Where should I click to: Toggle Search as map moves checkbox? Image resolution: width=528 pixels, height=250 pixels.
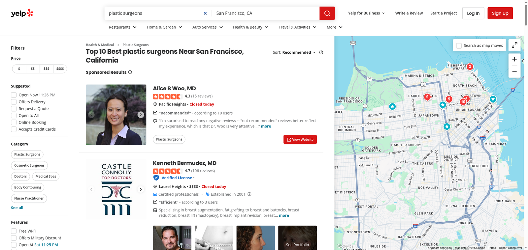tap(459, 46)
